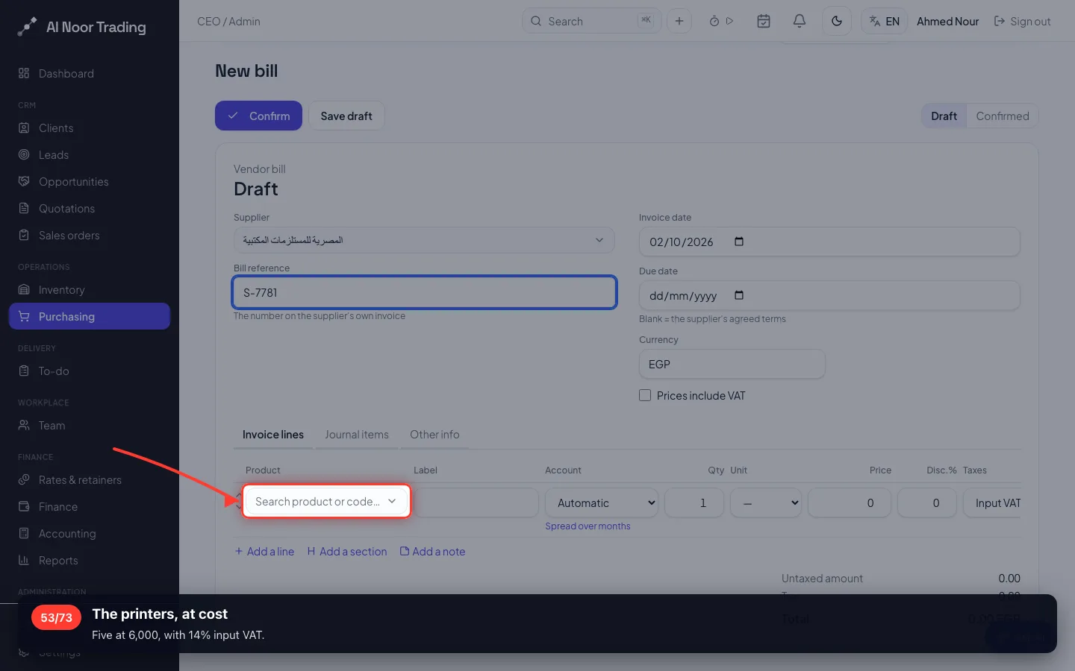1075x671 pixels.
Task: Open Clients in sidebar
Action: tap(90, 127)
